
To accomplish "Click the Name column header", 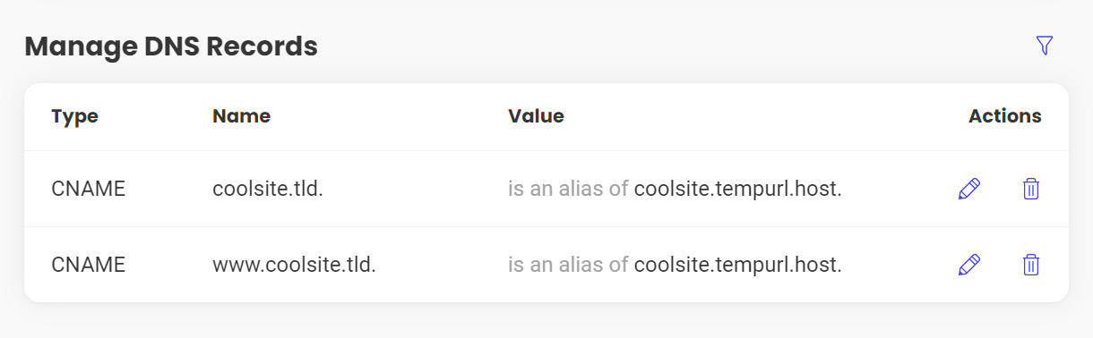I will [241, 116].
